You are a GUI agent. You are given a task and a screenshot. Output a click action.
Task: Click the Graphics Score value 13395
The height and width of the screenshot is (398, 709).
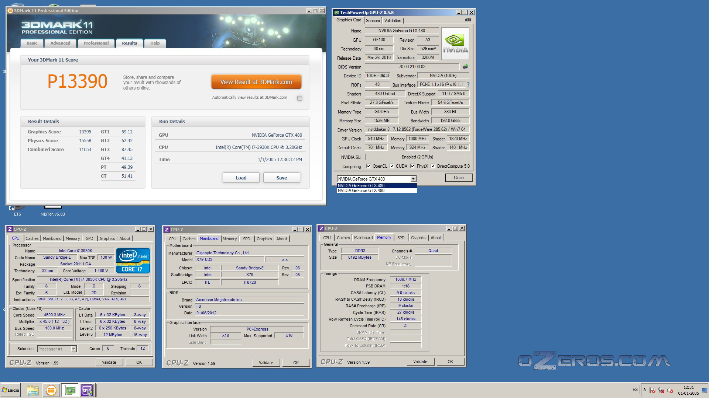coord(85,132)
